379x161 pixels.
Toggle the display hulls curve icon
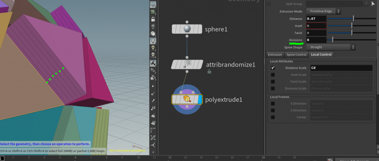click(153, 130)
